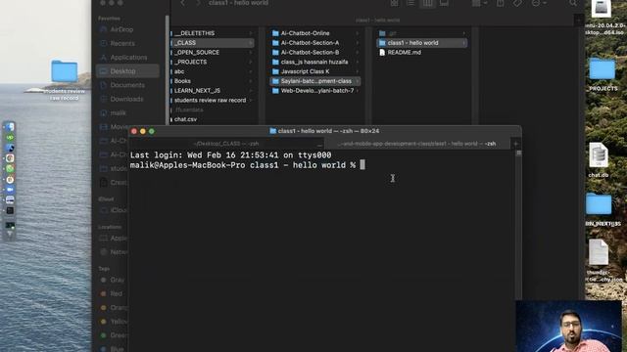Expand chevron beside class1 - hello world
627x352 pixels.
click(x=463, y=43)
